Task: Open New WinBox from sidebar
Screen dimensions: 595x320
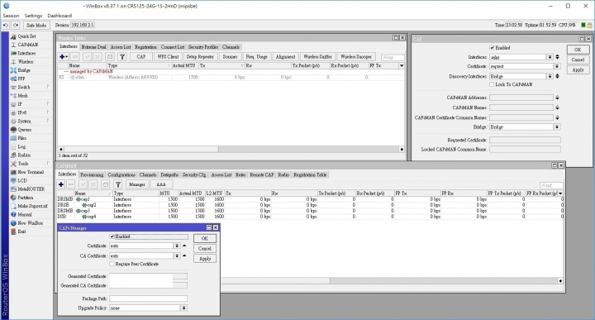Action: point(30,223)
